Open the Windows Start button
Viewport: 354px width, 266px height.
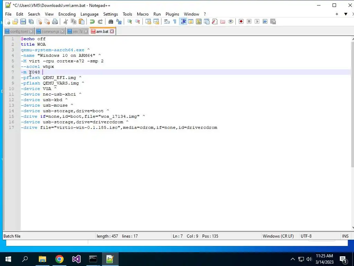point(8,259)
